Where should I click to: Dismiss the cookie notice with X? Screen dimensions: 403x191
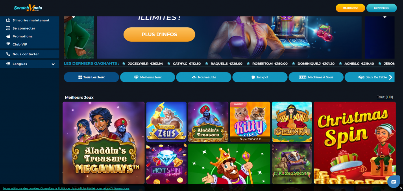click(x=401, y=188)
